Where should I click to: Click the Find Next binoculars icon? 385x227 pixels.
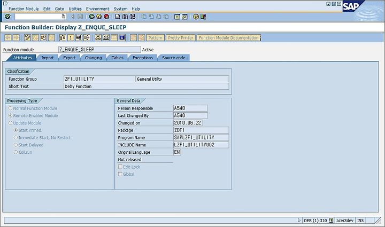pyautogui.click(x=133, y=17)
